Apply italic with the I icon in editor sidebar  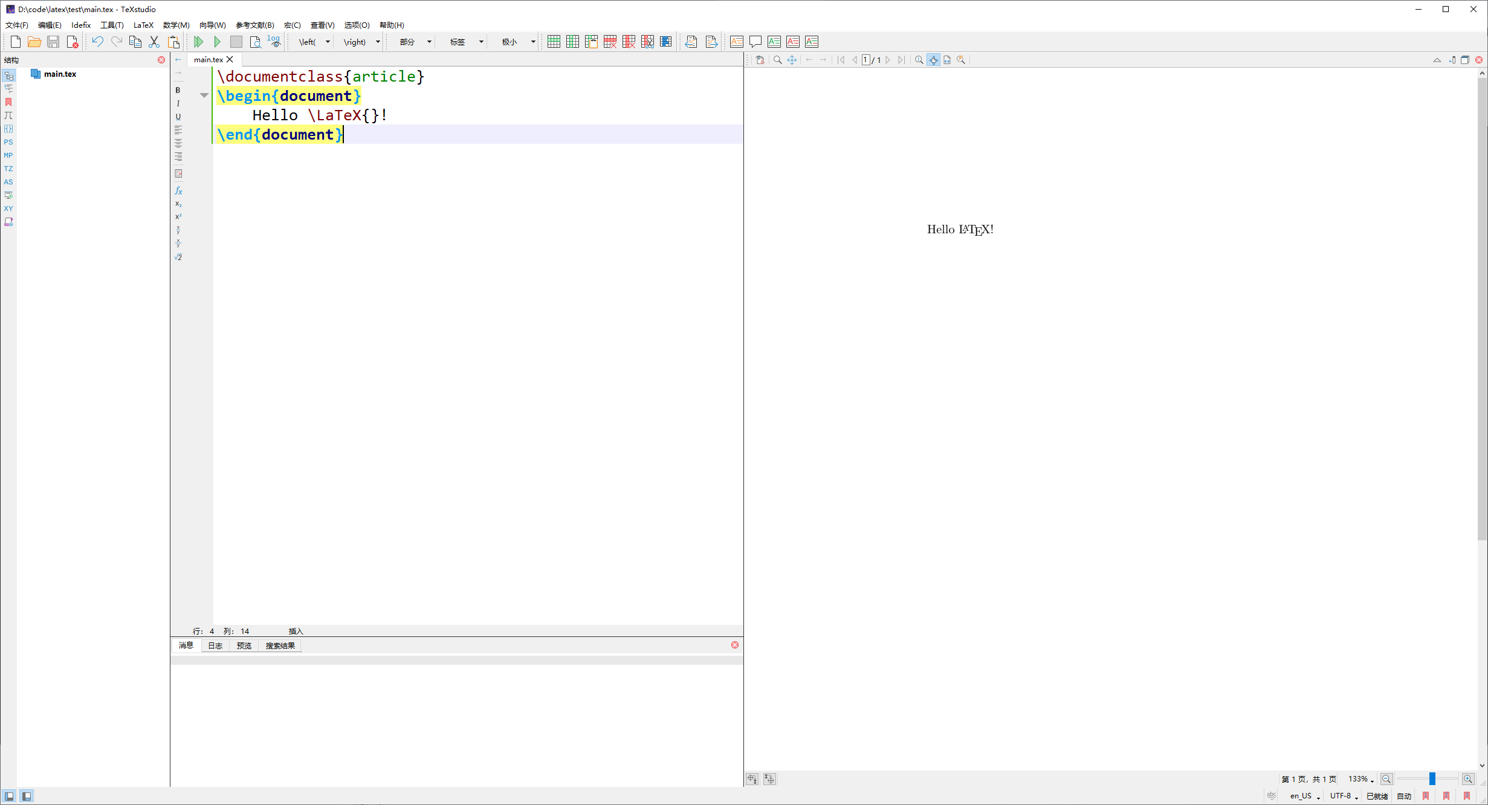(178, 103)
